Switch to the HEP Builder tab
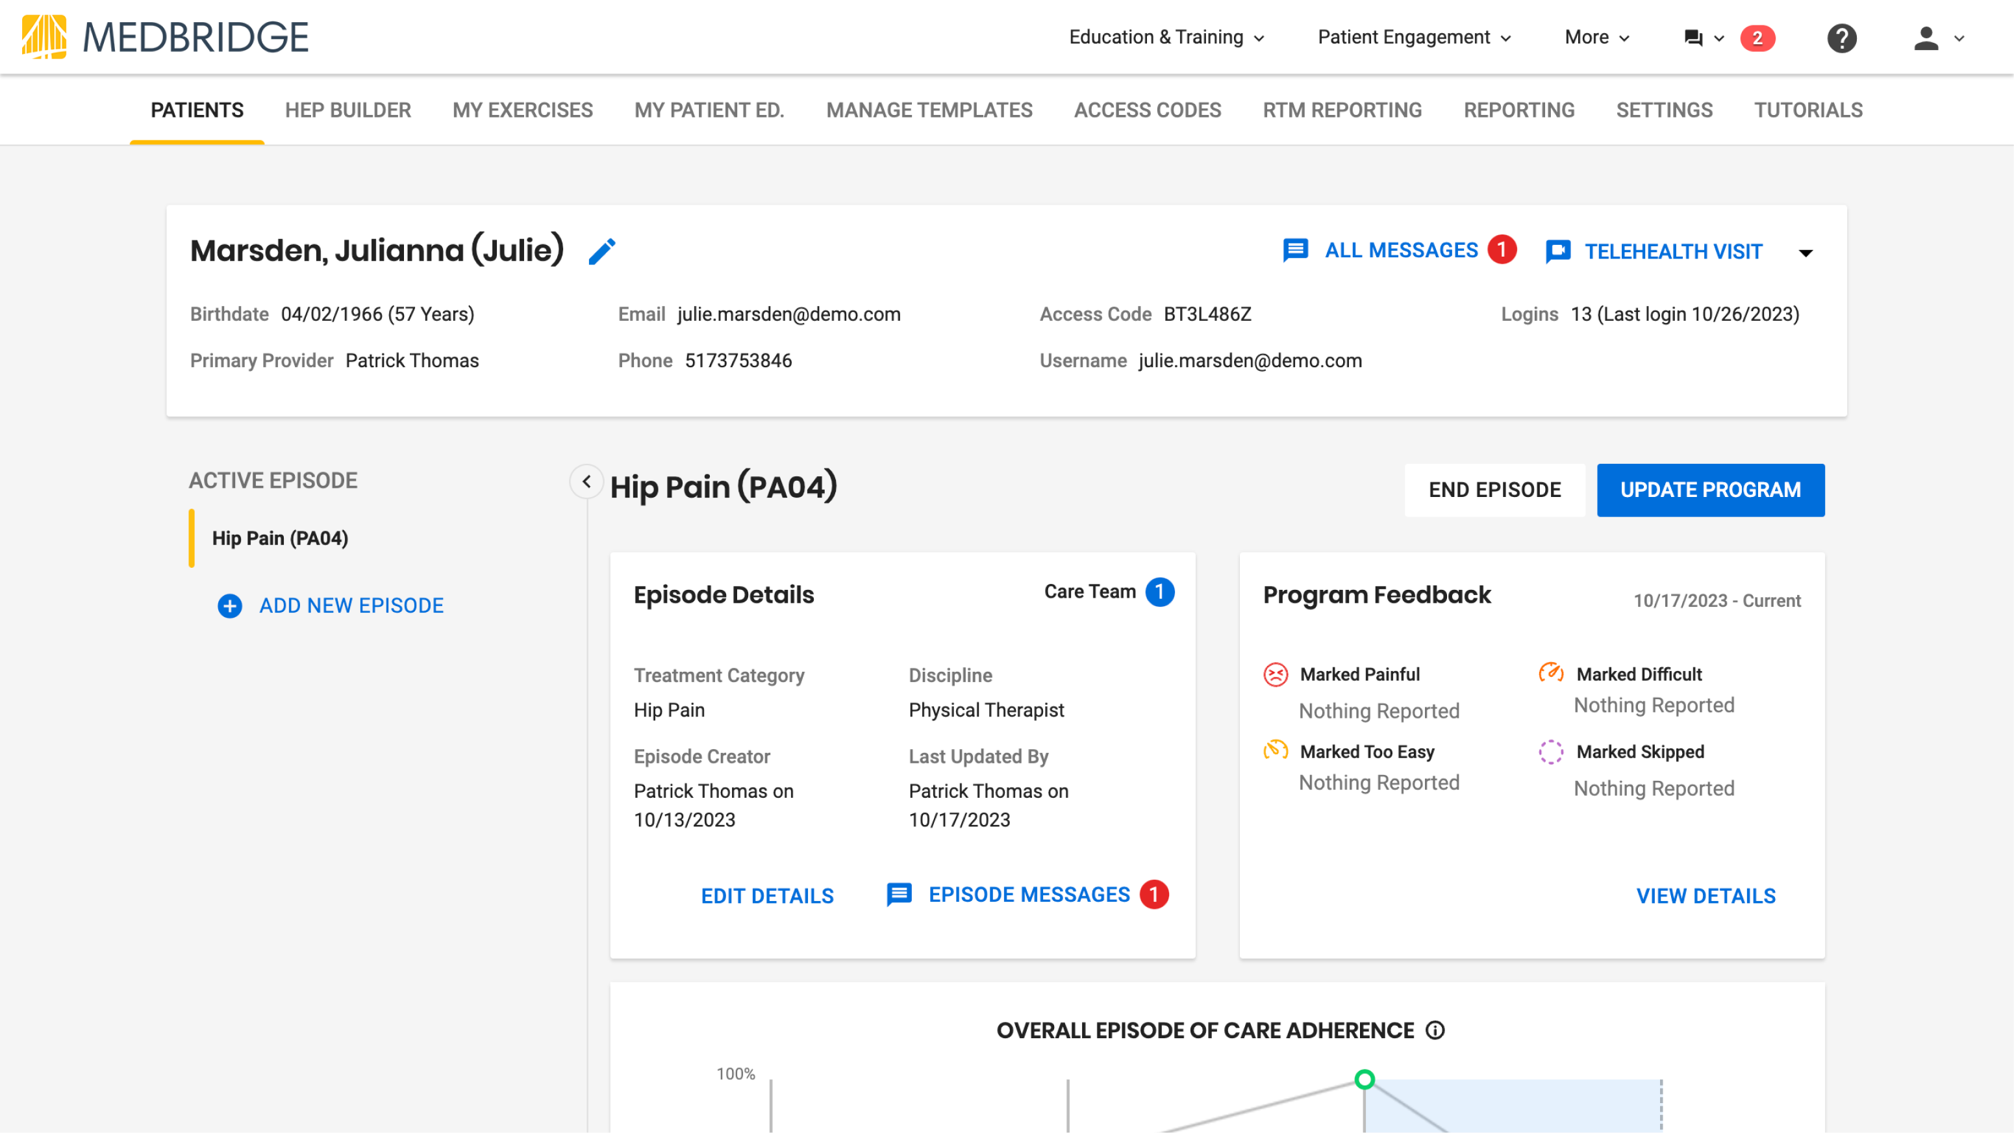This screenshot has height=1133, width=2014. (348, 110)
